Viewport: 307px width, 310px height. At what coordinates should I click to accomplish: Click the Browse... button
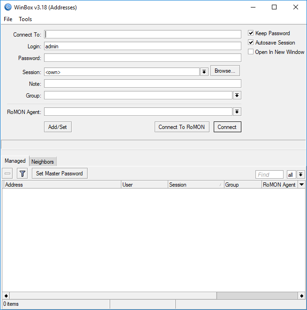pyautogui.click(x=225, y=71)
